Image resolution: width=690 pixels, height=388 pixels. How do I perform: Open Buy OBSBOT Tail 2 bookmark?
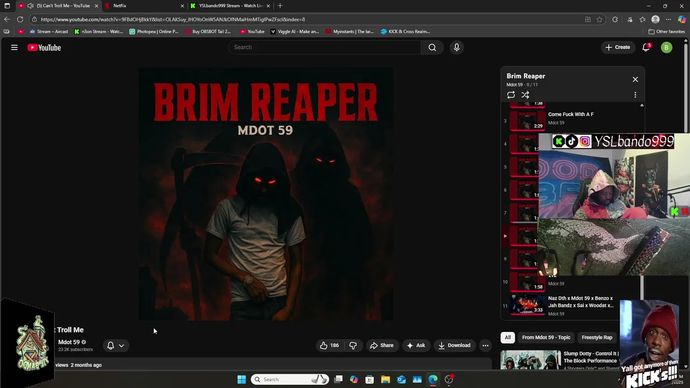[x=208, y=31]
